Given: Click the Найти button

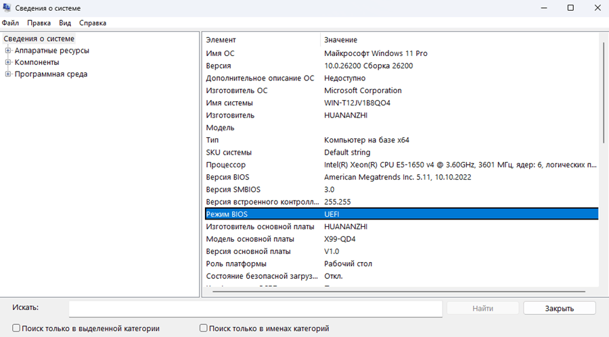Looking at the screenshot, I should [x=482, y=309].
